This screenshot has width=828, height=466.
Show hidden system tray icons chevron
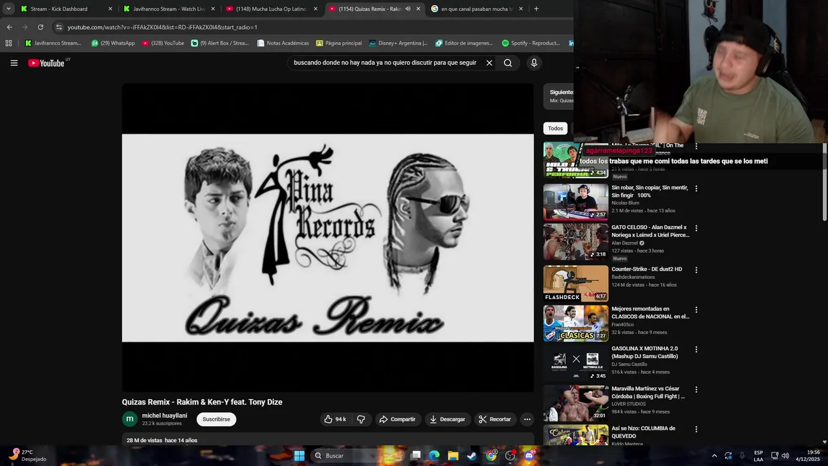(x=714, y=456)
